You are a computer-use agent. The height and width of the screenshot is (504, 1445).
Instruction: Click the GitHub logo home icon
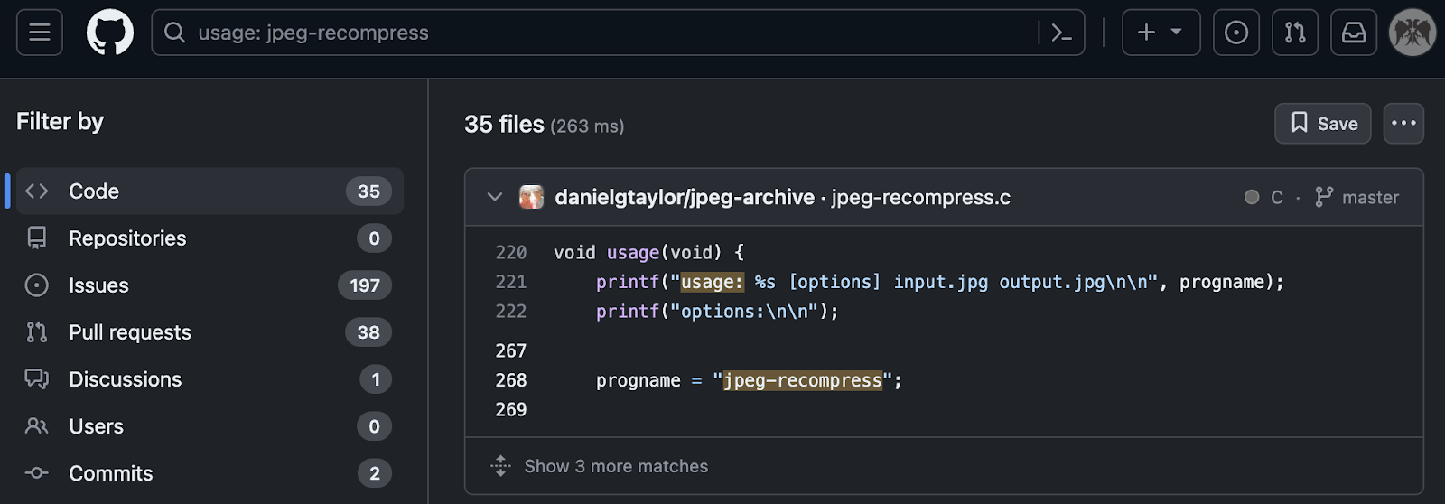coord(109,33)
